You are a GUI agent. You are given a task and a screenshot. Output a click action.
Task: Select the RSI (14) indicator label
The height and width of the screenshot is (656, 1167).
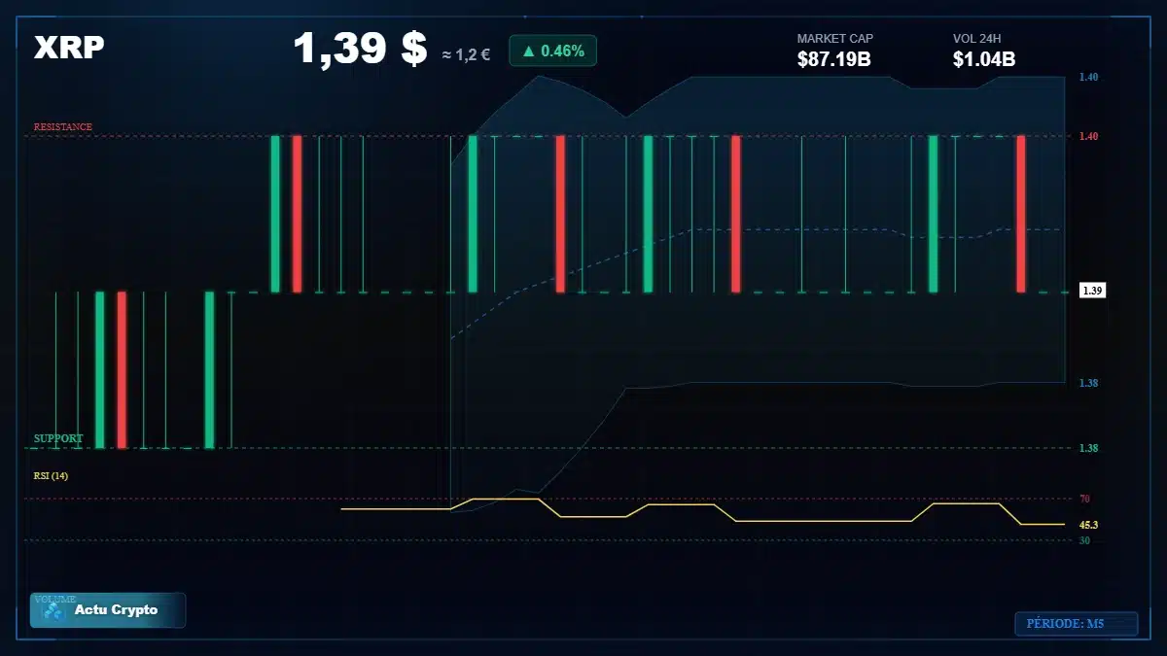click(51, 476)
